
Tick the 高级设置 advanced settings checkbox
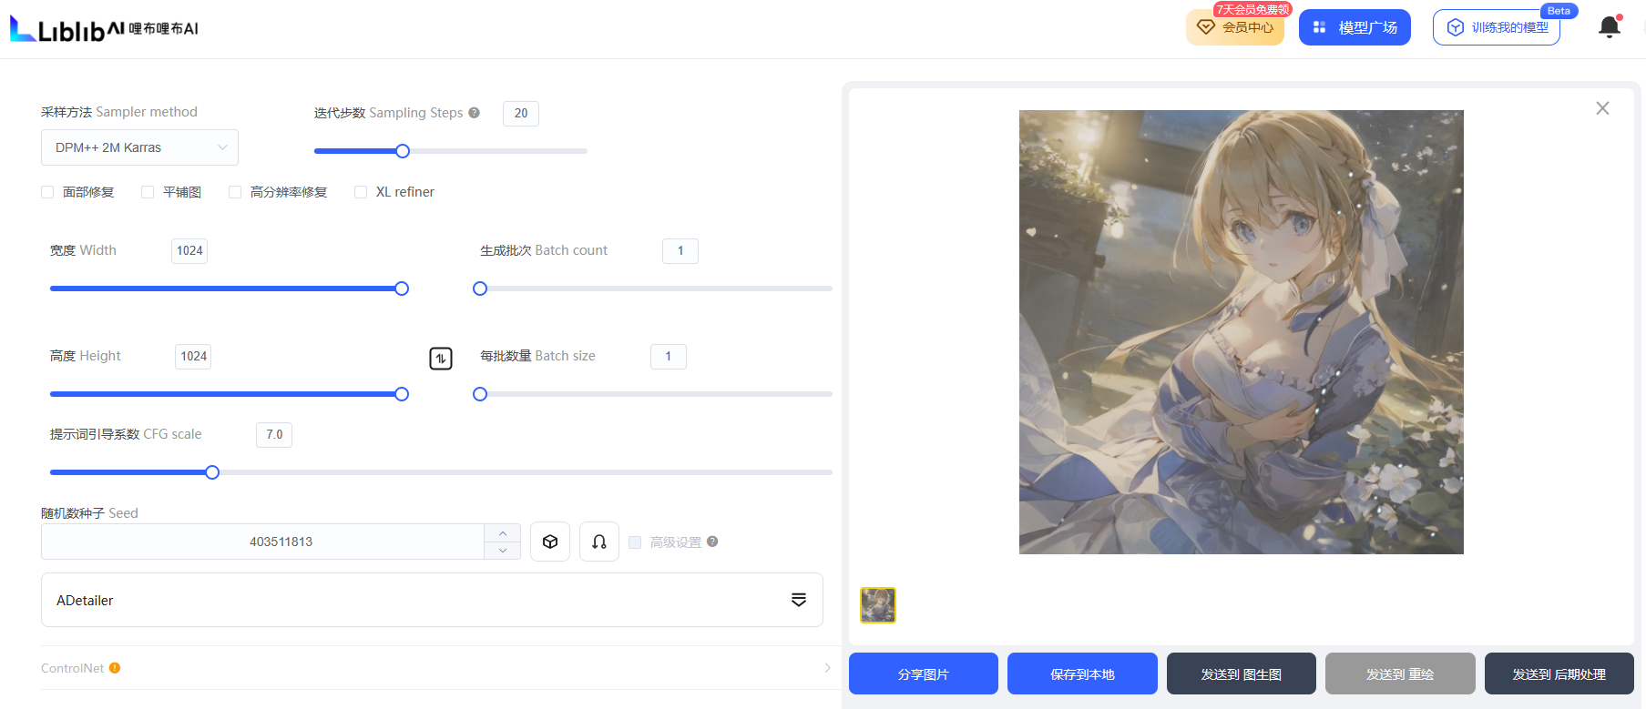(x=635, y=542)
